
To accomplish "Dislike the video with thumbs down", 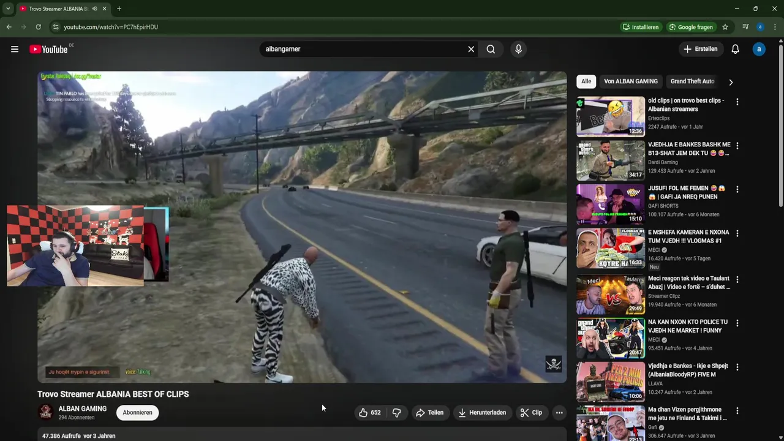I will 396,412.
